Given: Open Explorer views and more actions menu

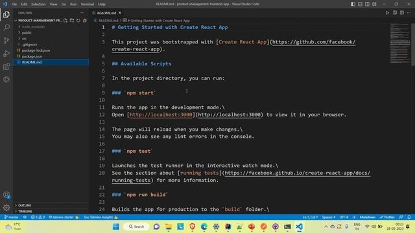Looking at the screenshot, I should pyautogui.click(x=82, y=13).
